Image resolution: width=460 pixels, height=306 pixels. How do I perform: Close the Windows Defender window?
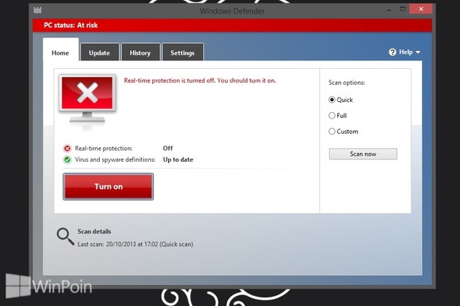[421, 9]
